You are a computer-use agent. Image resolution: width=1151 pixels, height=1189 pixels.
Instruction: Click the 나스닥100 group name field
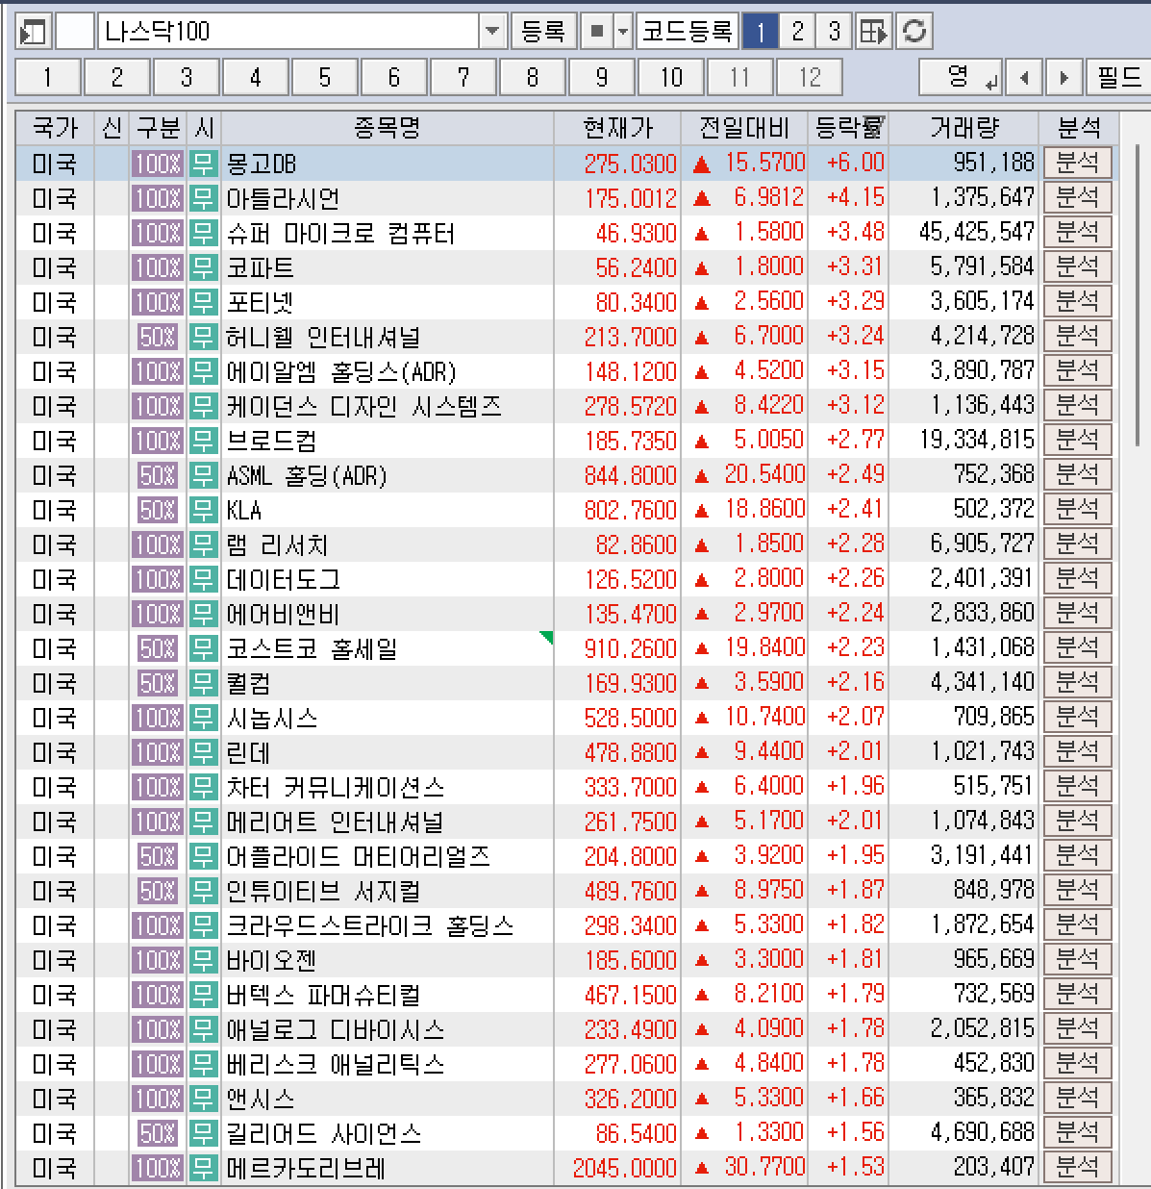[x=288, y=32]
